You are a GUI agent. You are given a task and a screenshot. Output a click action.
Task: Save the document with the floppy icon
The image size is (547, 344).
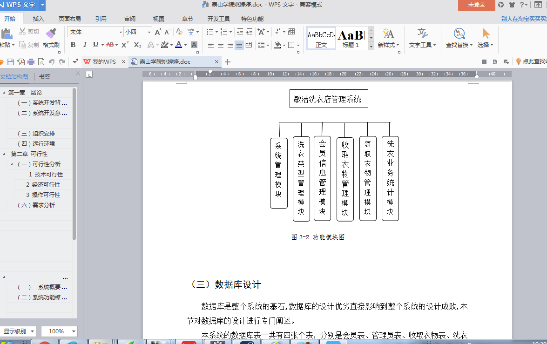(x=11, y=62)
